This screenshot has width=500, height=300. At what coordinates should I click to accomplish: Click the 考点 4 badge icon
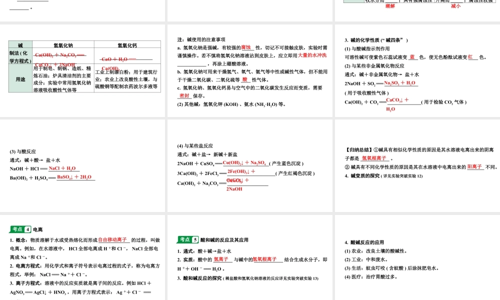21,229
